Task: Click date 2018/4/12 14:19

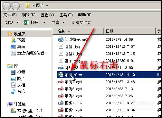Action: pos(120,75)
